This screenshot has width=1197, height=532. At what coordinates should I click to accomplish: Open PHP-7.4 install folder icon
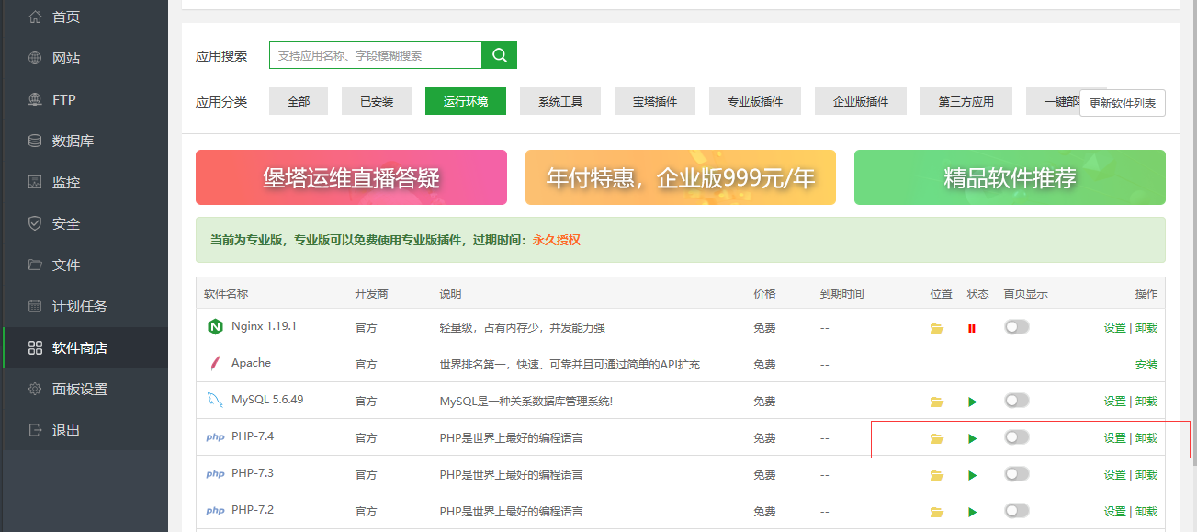click(937, 438)
